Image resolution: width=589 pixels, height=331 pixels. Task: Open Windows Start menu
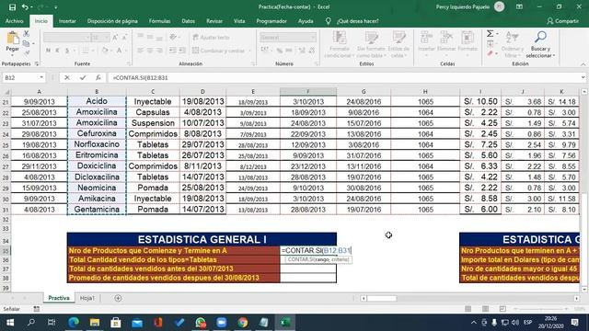[10, 323]
